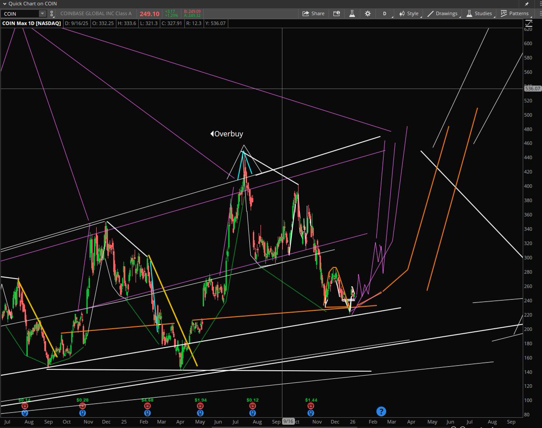The image size is (542, 428).
Task: Click the blue lightbulb icon below $0.12
Action: point(252,413)
